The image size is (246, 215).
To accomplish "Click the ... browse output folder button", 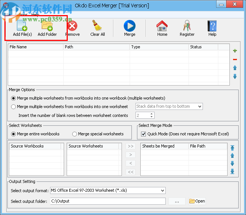I will click(x=177, y=201).
